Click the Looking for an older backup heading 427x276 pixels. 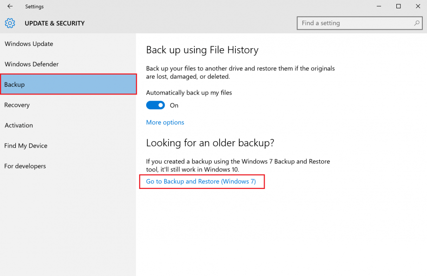pyautogui.click(x=210, y=143)
